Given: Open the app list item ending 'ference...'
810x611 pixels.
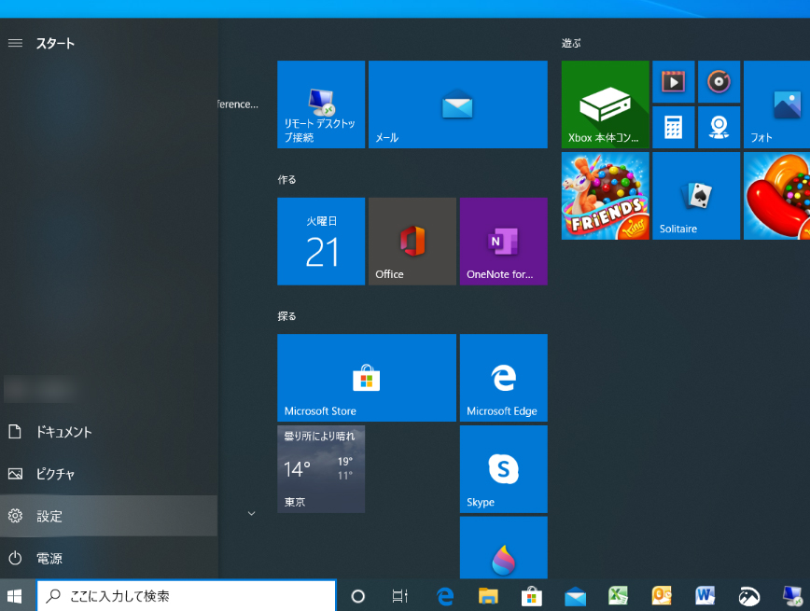Looking at the screenshot, I should [x=238, y=104].
